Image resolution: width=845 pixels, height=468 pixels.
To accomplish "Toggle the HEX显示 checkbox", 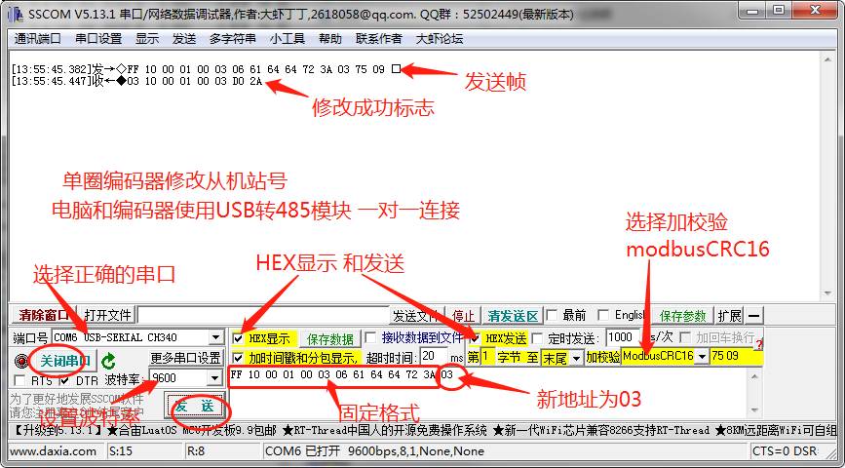I will click(x=238, y=338).
